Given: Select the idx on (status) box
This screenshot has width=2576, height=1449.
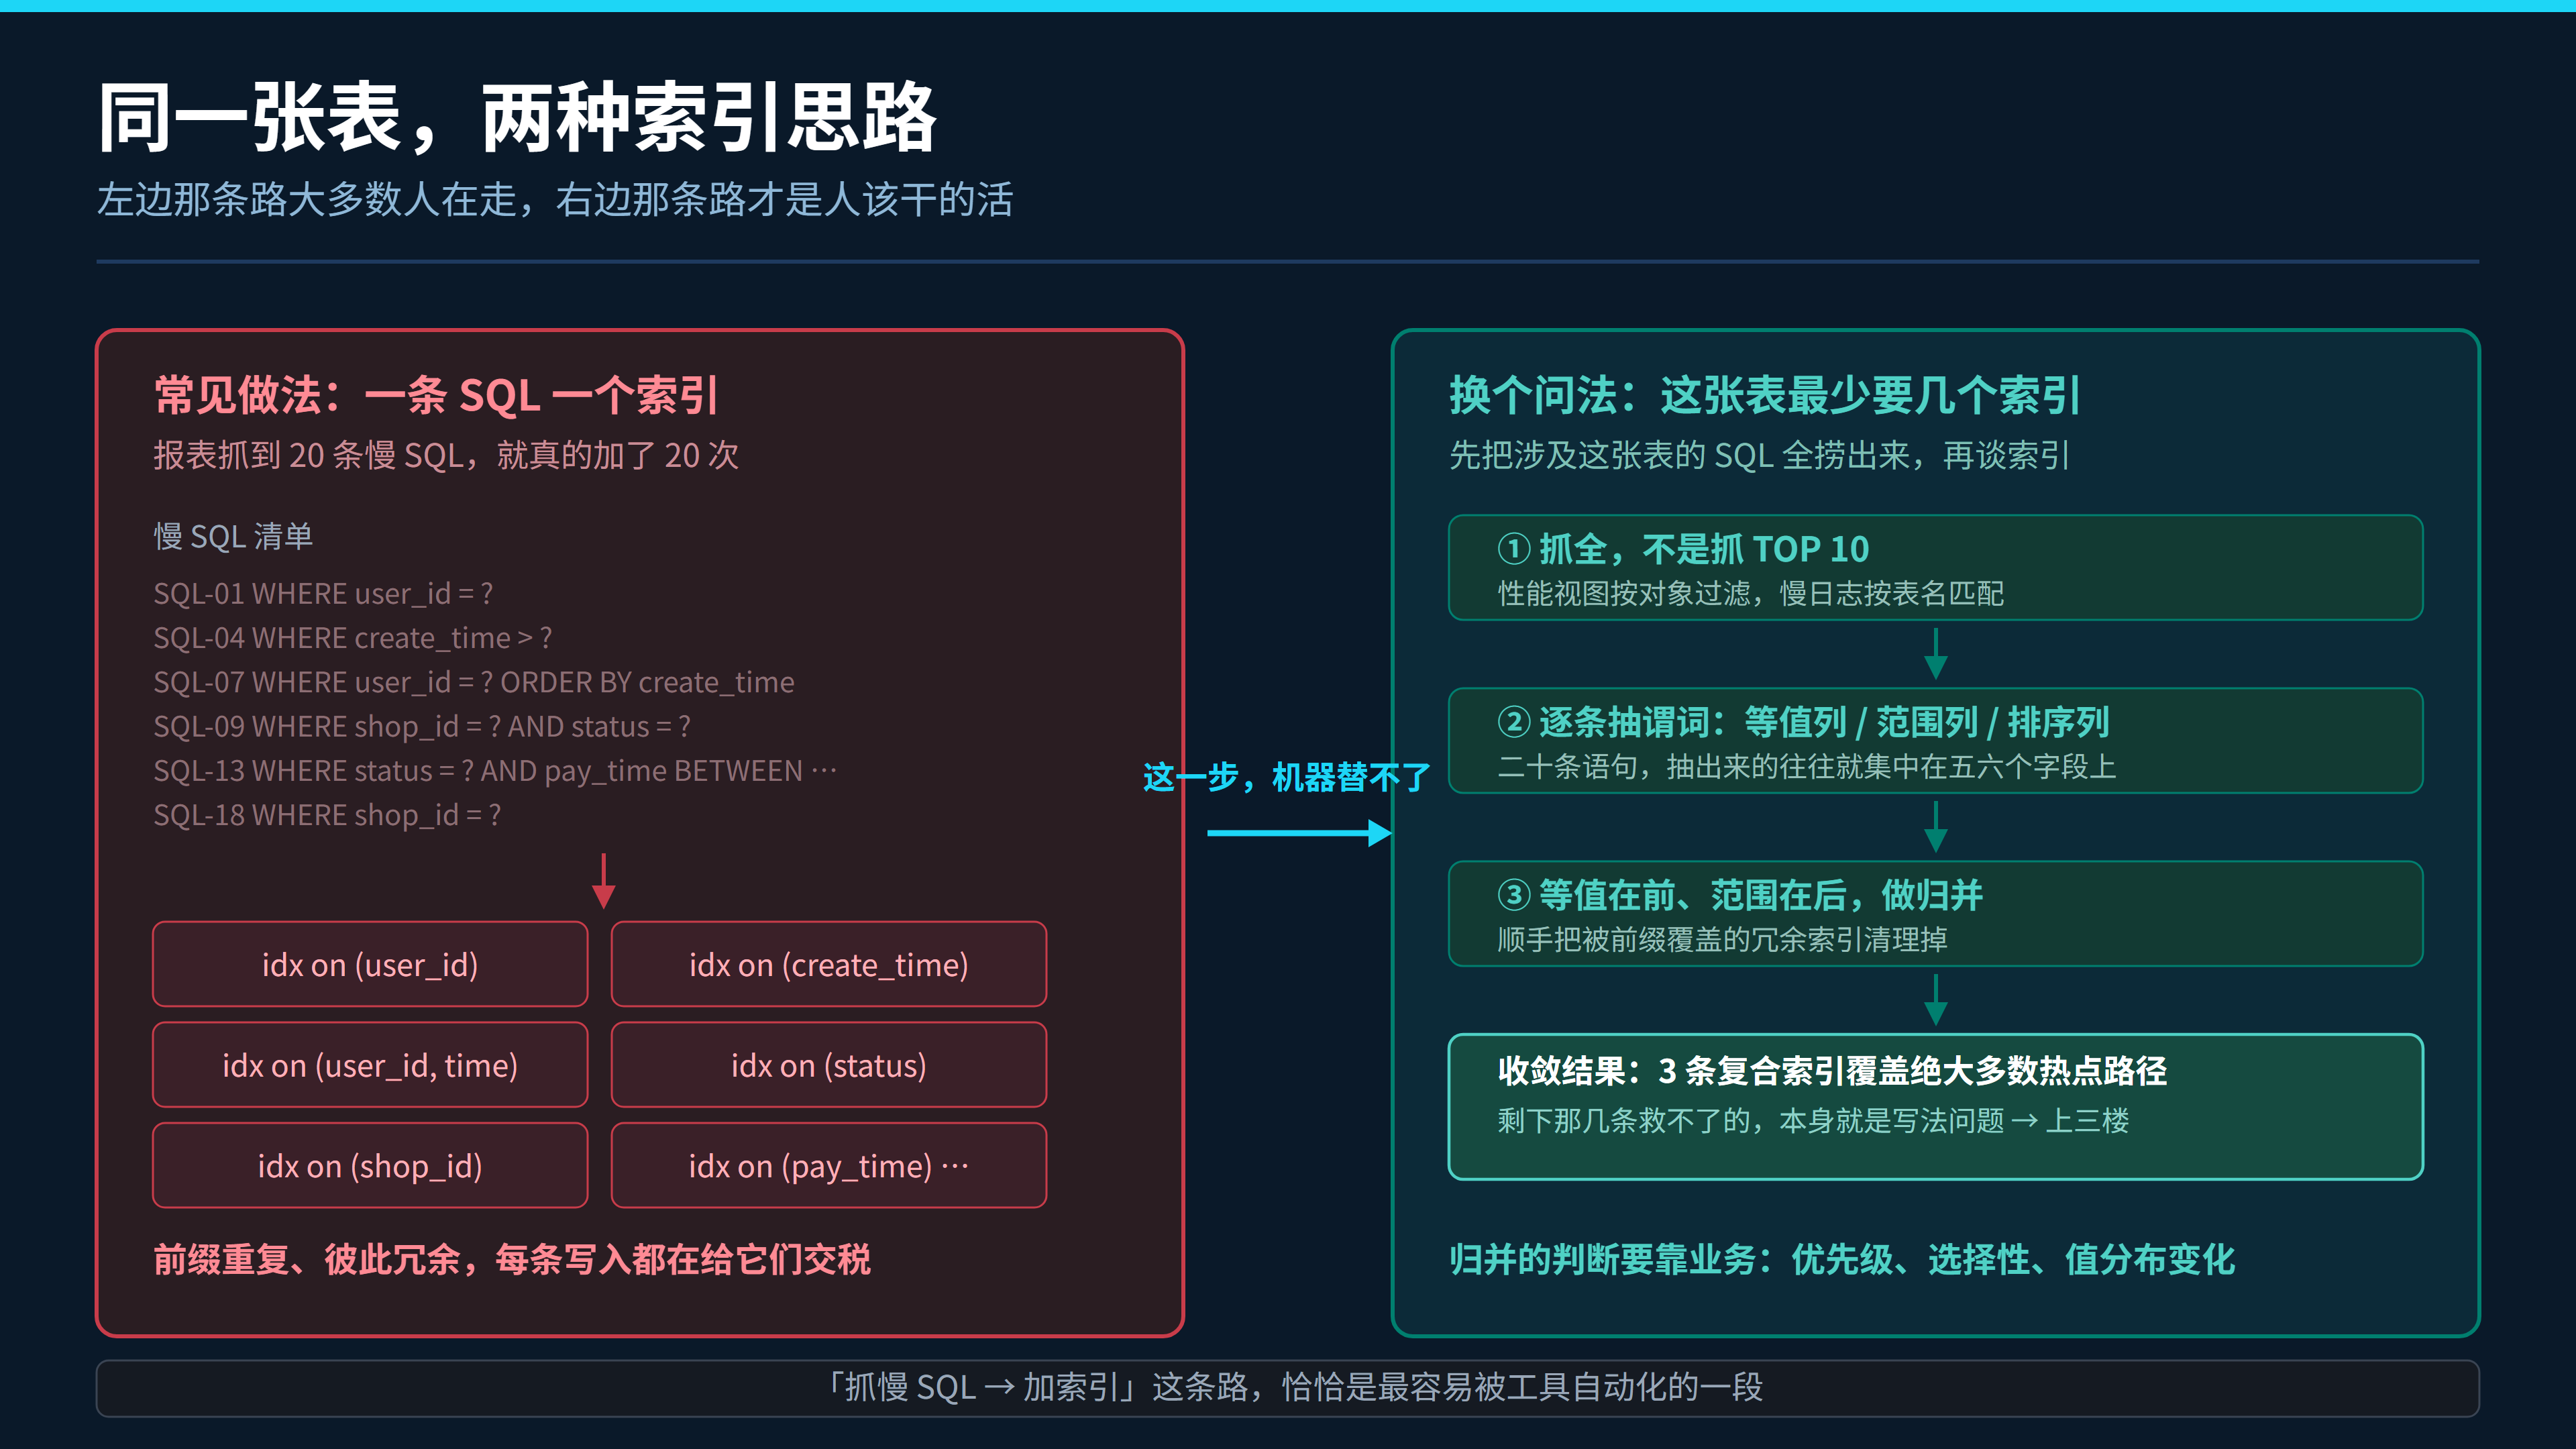Looking at the screenshot, I should click(x=829, y=1065).
